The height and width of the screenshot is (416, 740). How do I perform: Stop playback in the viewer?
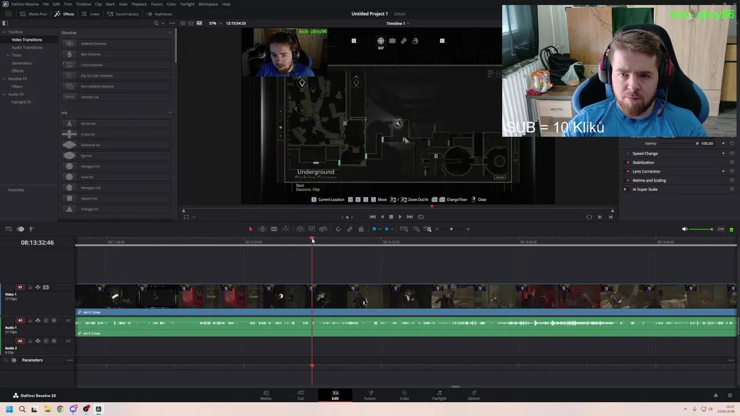pos(391,217)
